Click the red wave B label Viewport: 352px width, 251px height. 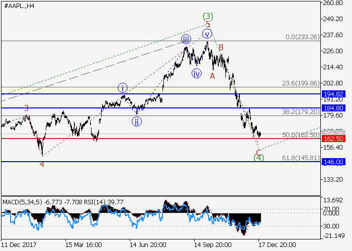220,48
